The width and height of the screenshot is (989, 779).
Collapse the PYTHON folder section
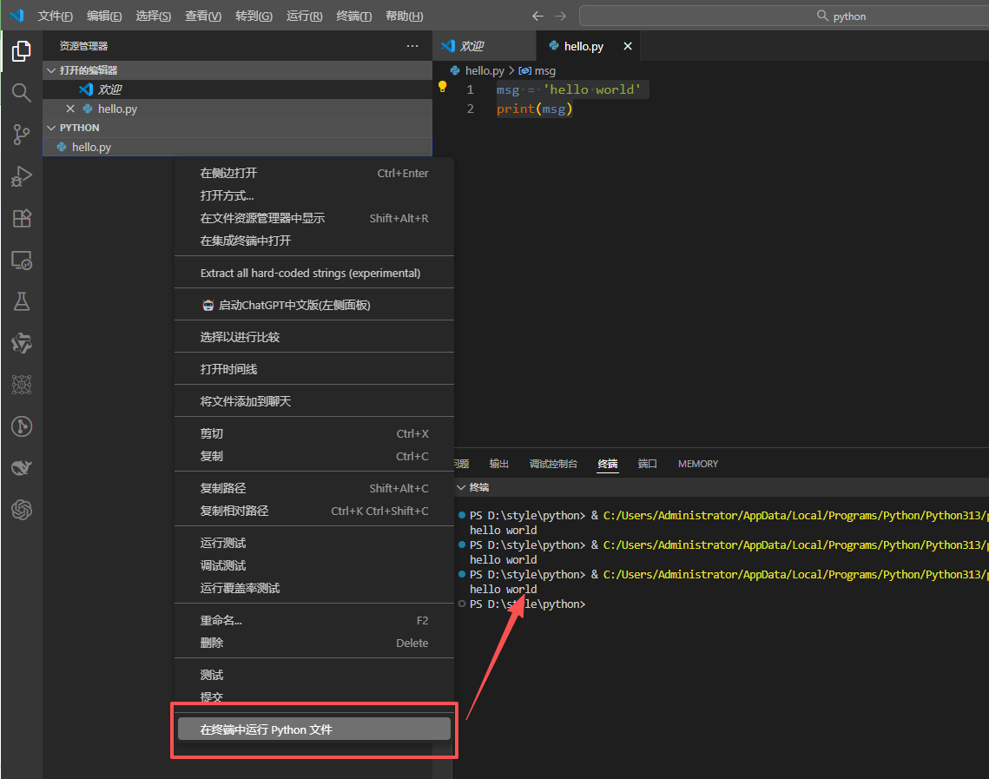(x=51, y=128)
